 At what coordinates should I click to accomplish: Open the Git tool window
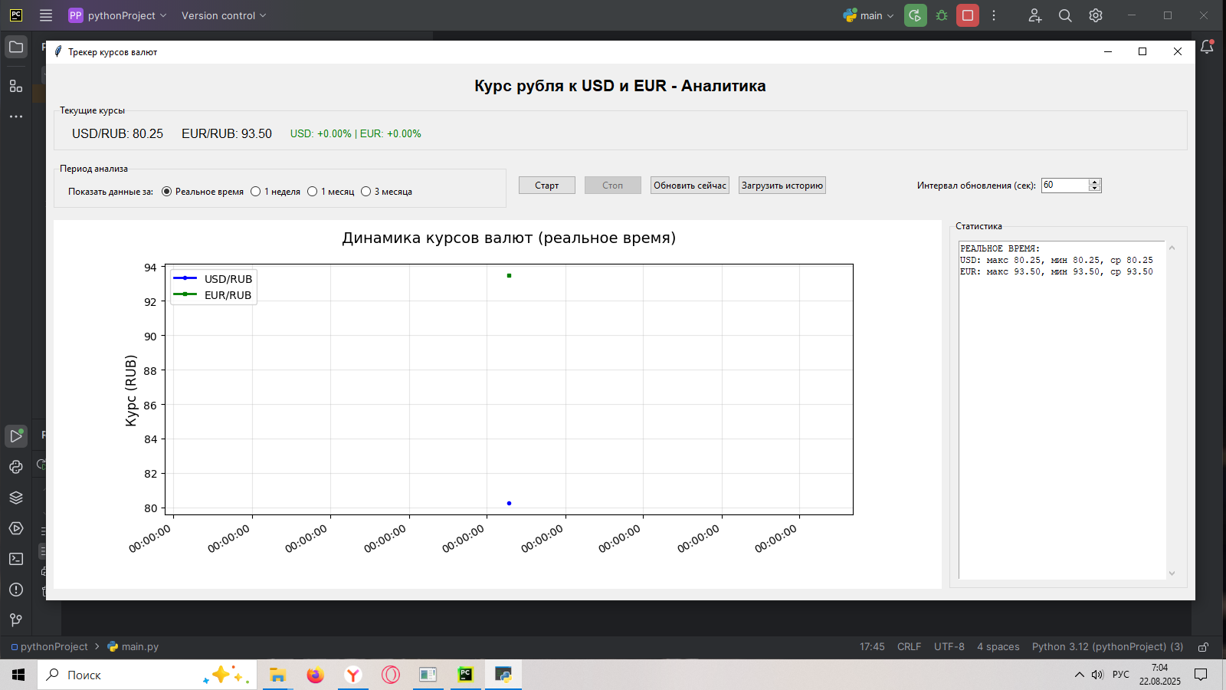(16, 620)
